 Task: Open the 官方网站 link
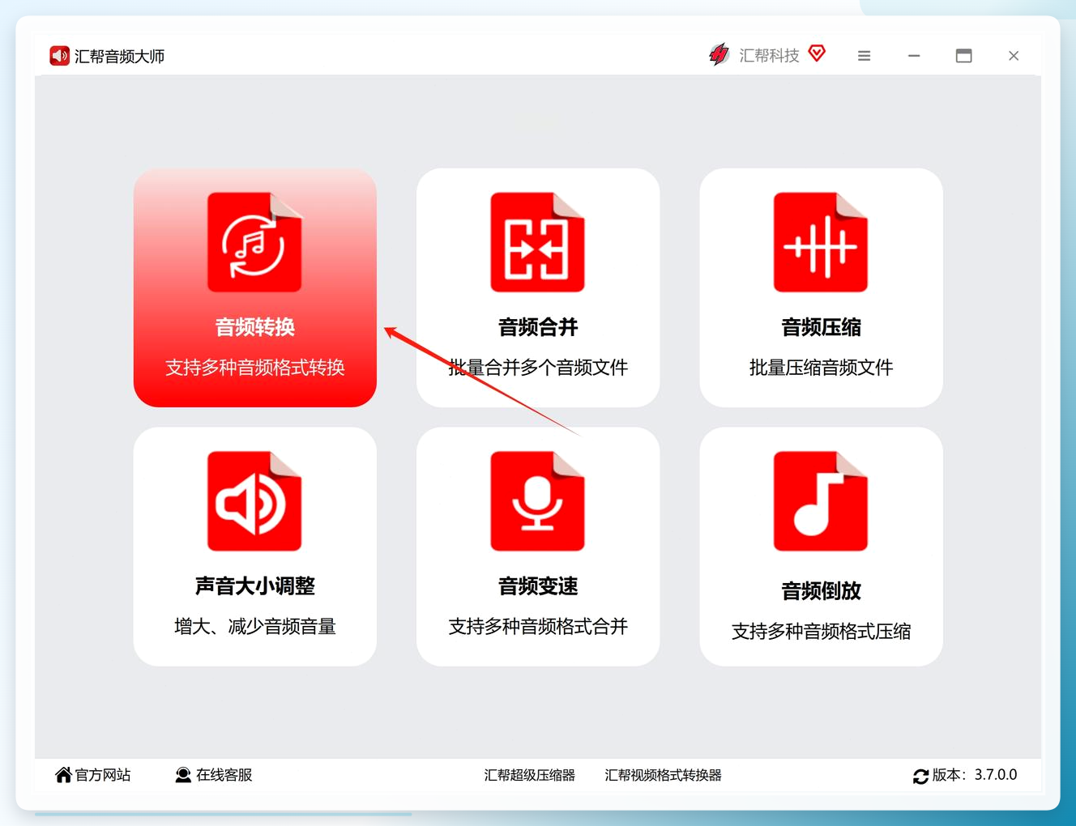click(x=103, y=775)
